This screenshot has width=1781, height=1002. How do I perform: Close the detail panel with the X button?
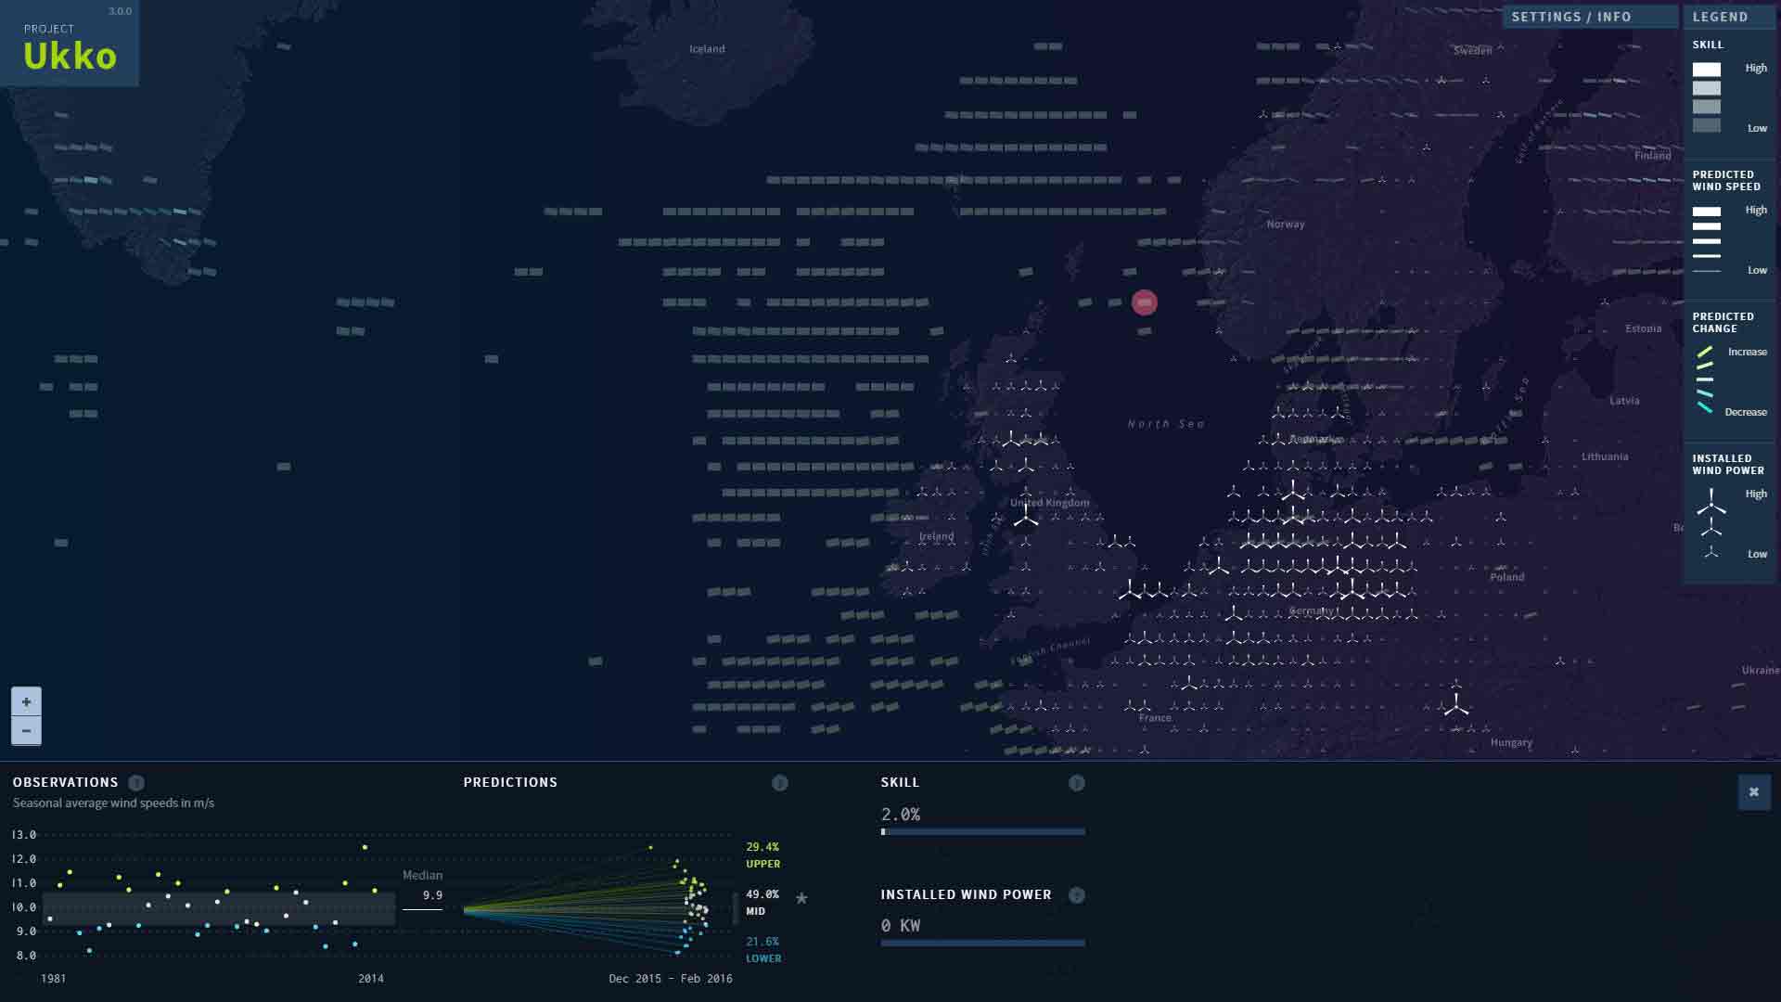point(1754,792)
